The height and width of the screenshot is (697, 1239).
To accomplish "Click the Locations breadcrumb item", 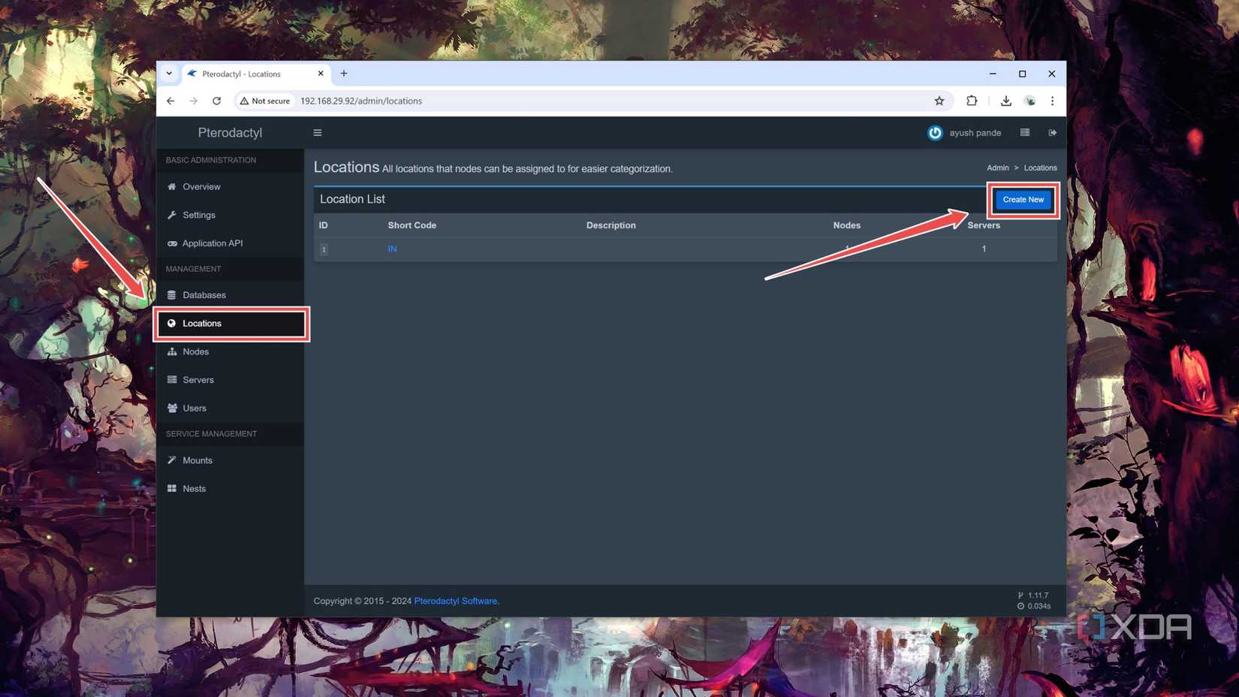I will 1040,168.
